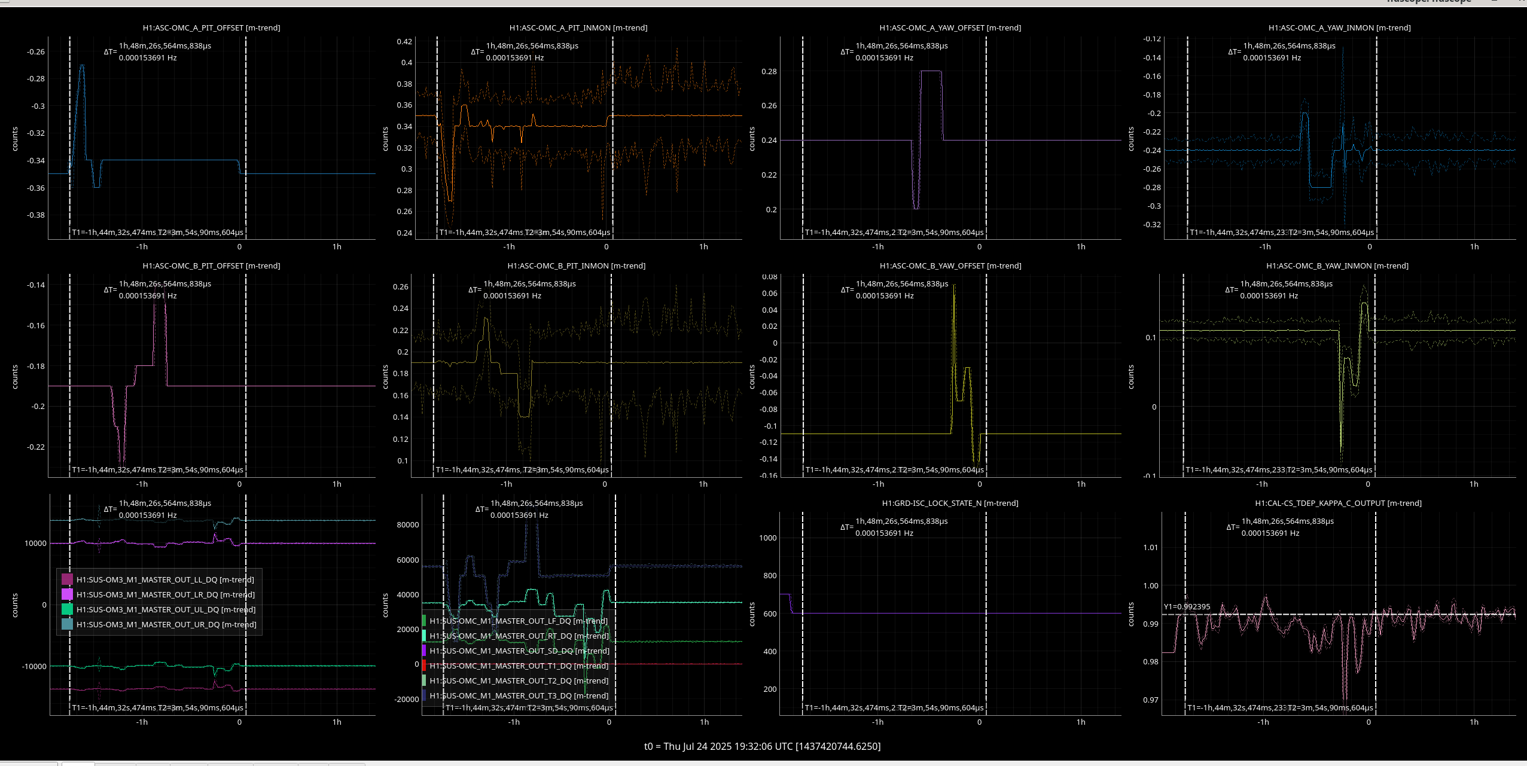Select H1:SUS-OM3_M1_MASTER_OUT_LR_DQ legend label
The image size is (1527, 766).
click(x=166, y=594)
